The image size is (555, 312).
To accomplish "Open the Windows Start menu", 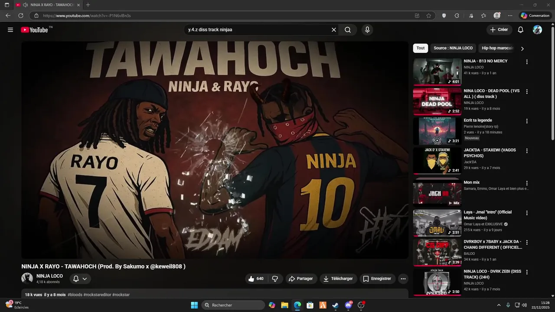I will [x=194, y=305].
